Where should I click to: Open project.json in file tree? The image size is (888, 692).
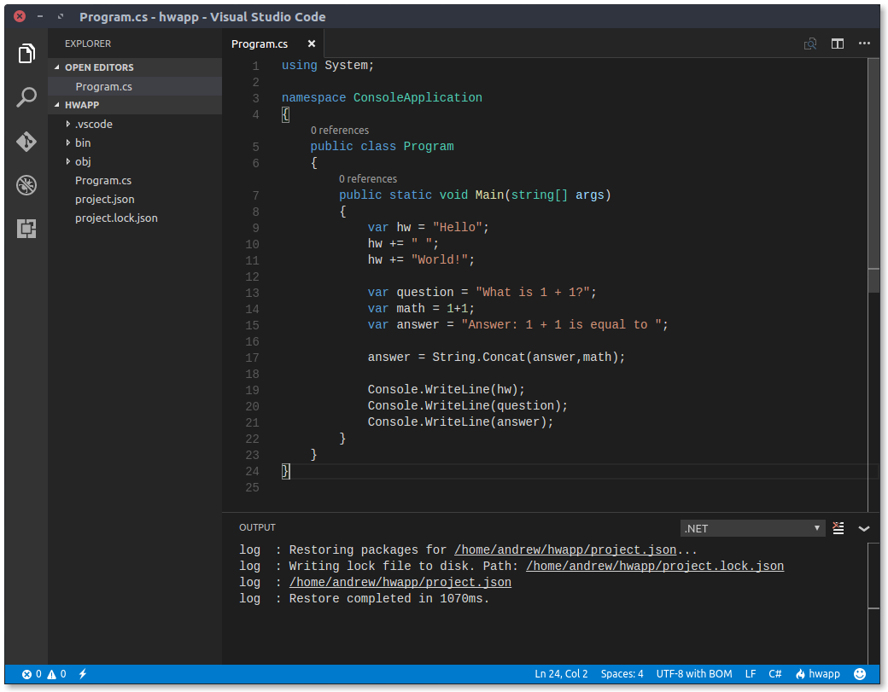[135, 199]
